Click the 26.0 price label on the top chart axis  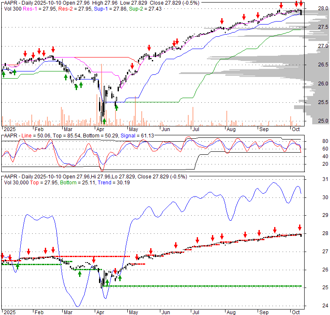(323, 84)
